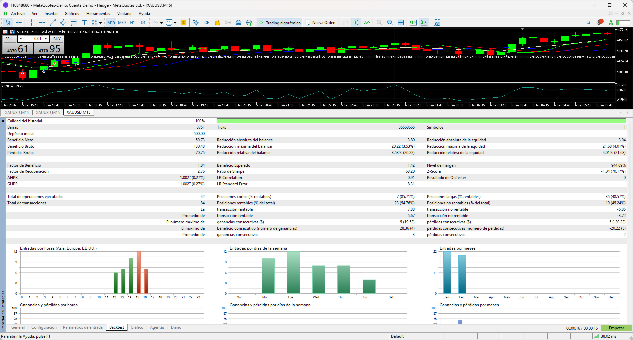Select the first XAUUSD,M15 chart tab
Image resolution: width=633 pixels, height=340 pixels.
17,112
